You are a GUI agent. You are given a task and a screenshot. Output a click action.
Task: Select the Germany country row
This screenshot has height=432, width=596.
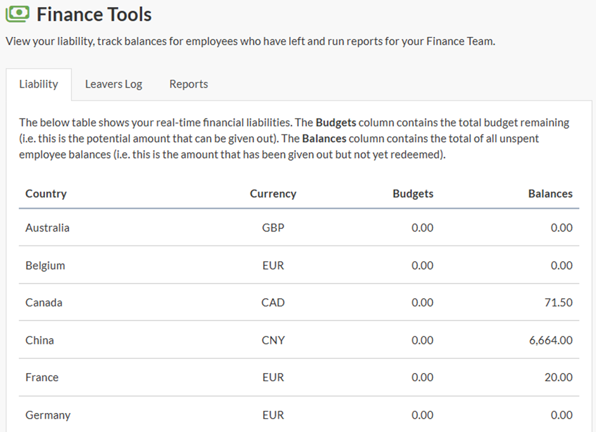pyautogui.click(x=48, y=416)
